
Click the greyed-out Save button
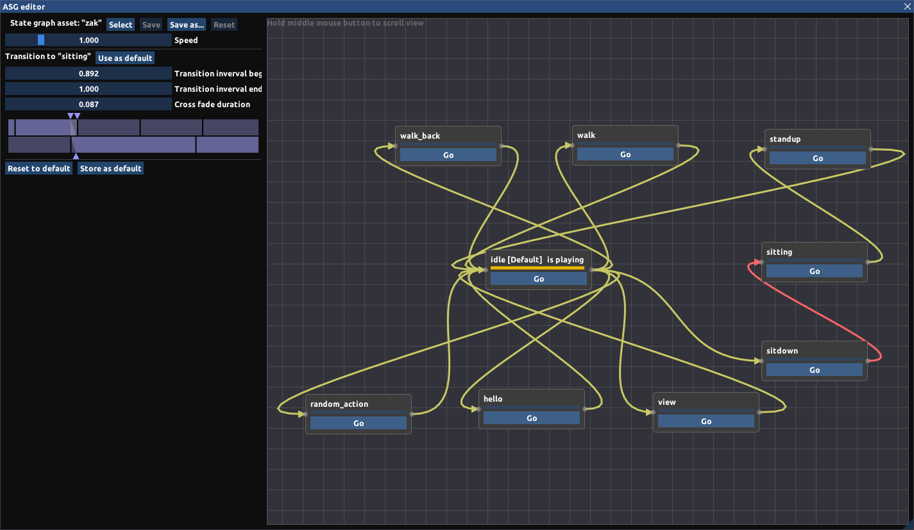click(x=151, y=25)
